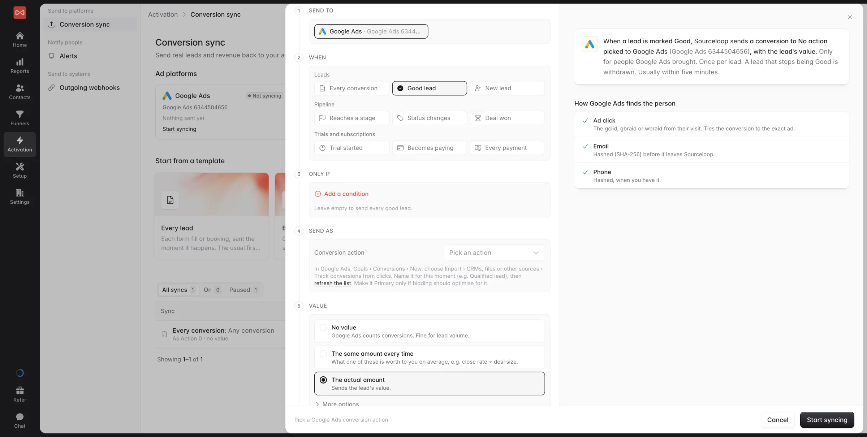
Task: Select Conversion sync in side menu
Action: point(90,25)
